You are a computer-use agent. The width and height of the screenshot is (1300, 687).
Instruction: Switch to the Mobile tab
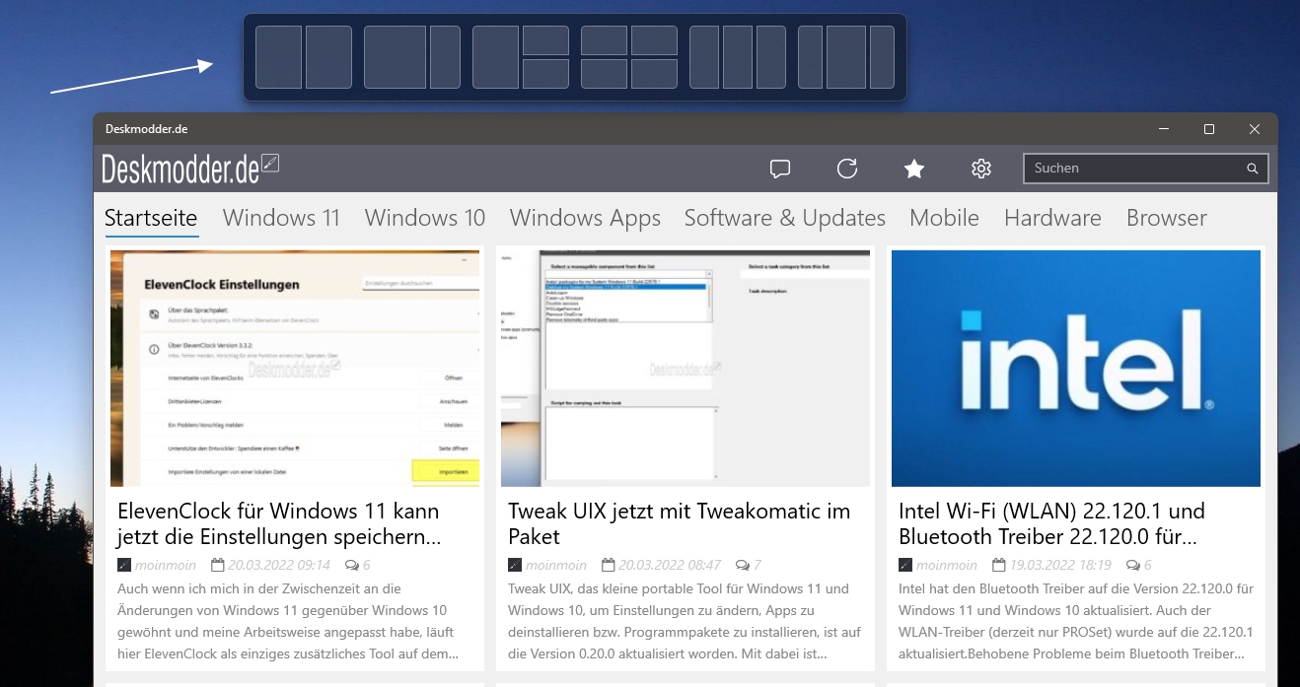pyautogui.click(x=944, y=218)
